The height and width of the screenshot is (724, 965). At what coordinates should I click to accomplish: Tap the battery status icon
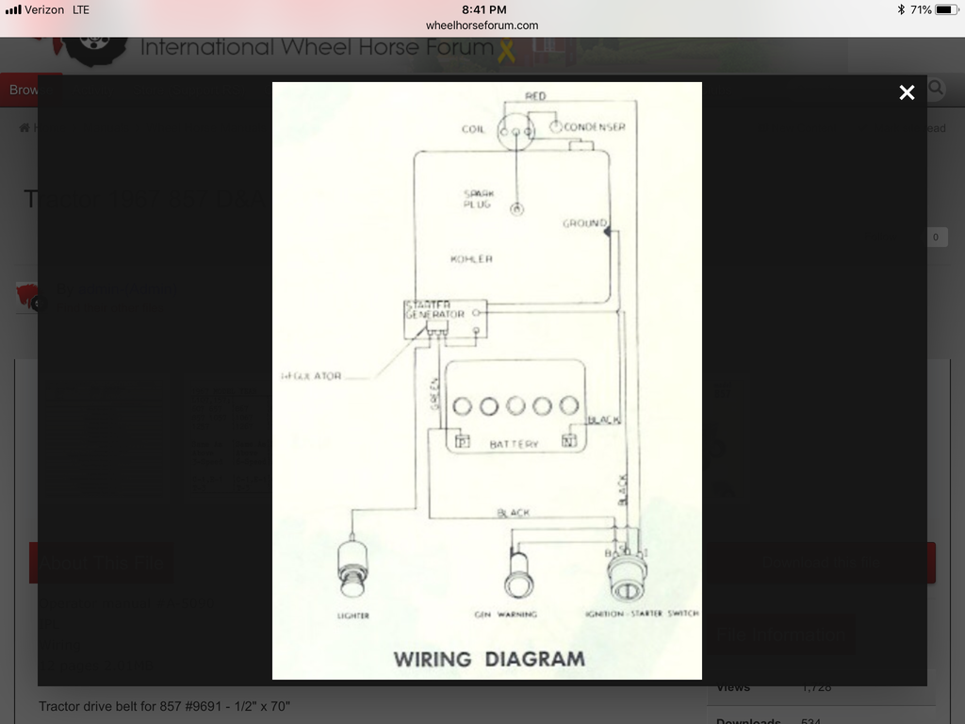coord(946,9)
